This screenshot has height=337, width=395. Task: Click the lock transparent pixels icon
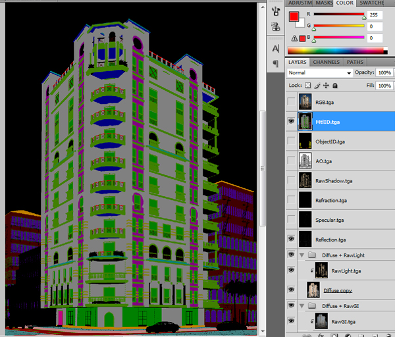coord(309,86)
